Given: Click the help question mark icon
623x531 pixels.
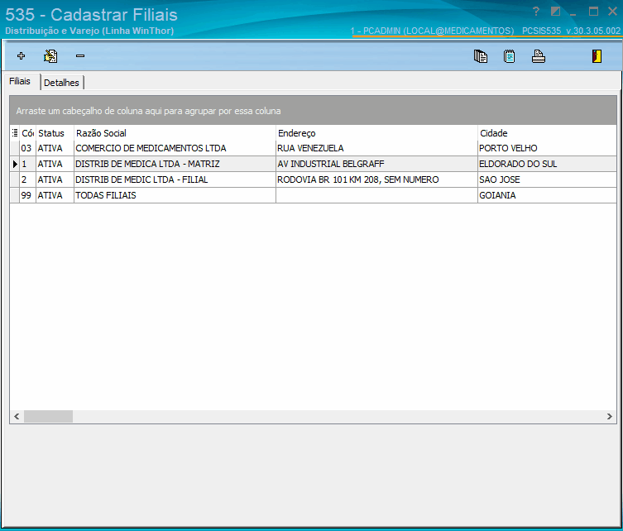Looking at the screenshot, I should click(x=536, y=12).
